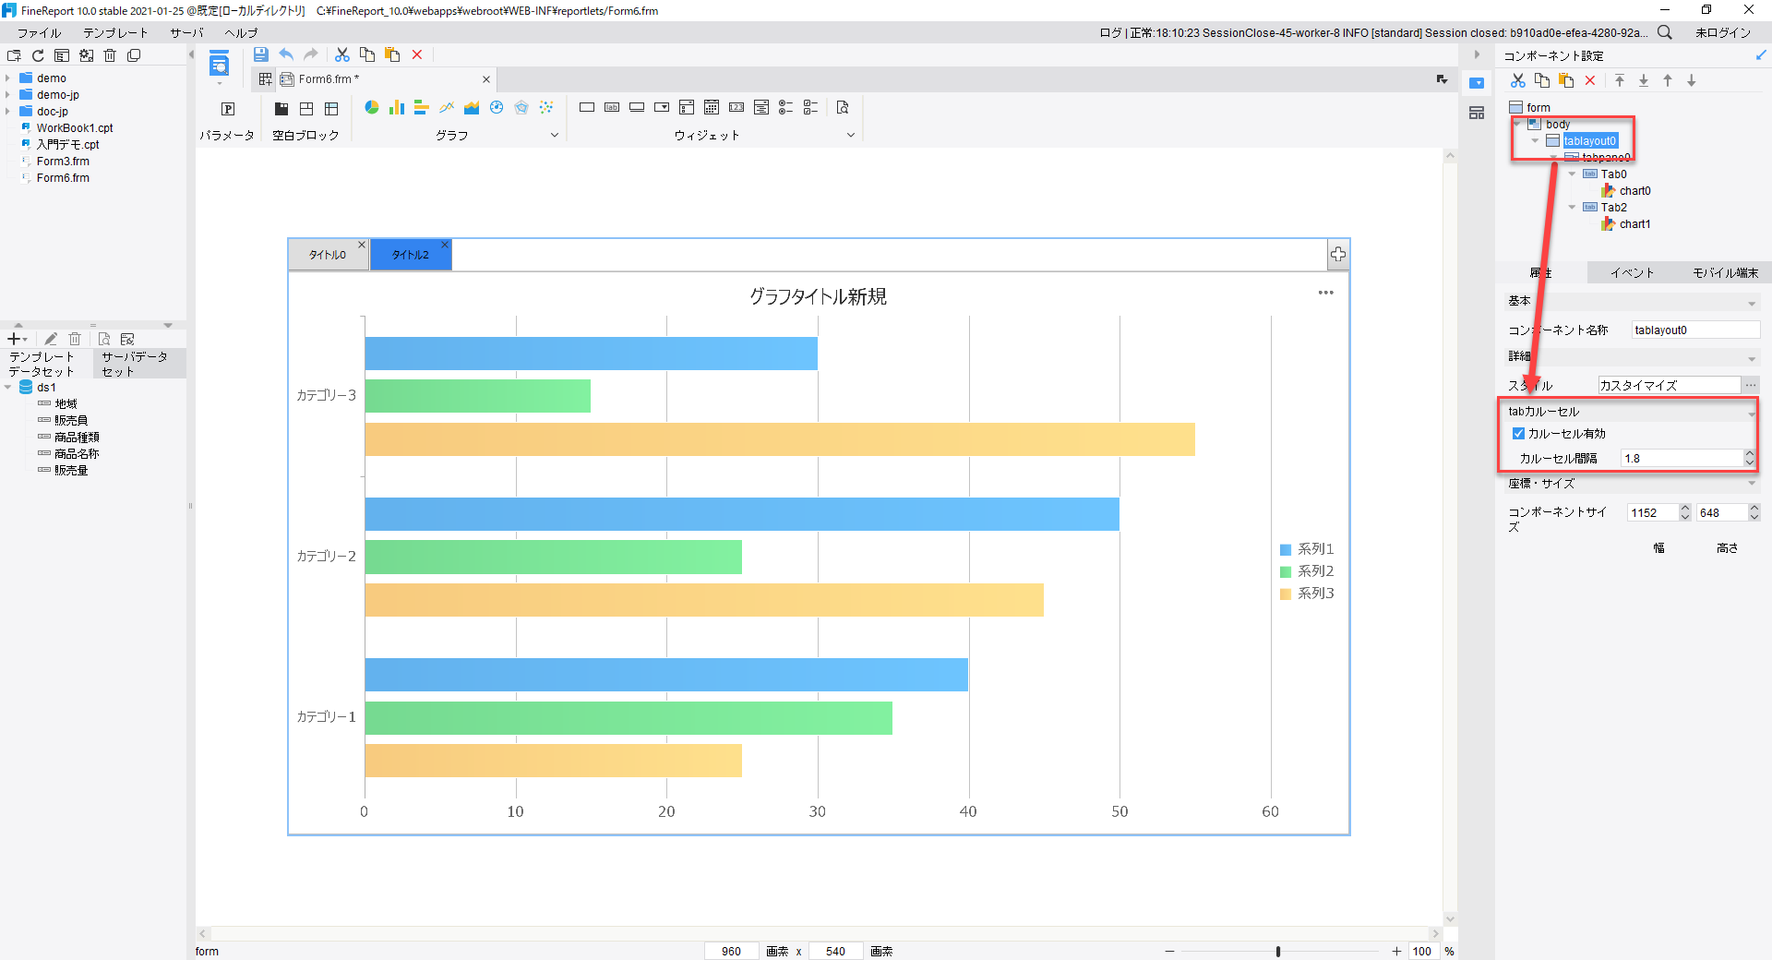Insert a pie chart from the graph toolbar

[372, 108]
